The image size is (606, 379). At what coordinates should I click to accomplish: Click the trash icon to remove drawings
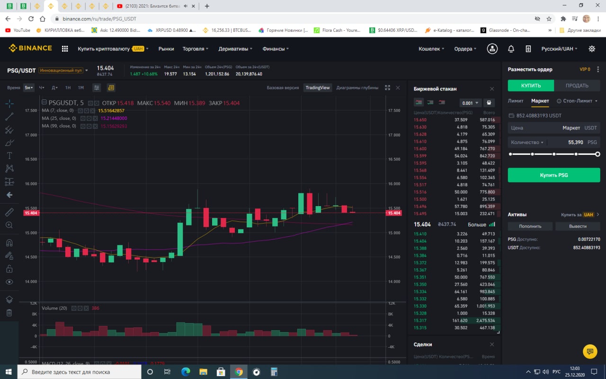click(9, 313)
